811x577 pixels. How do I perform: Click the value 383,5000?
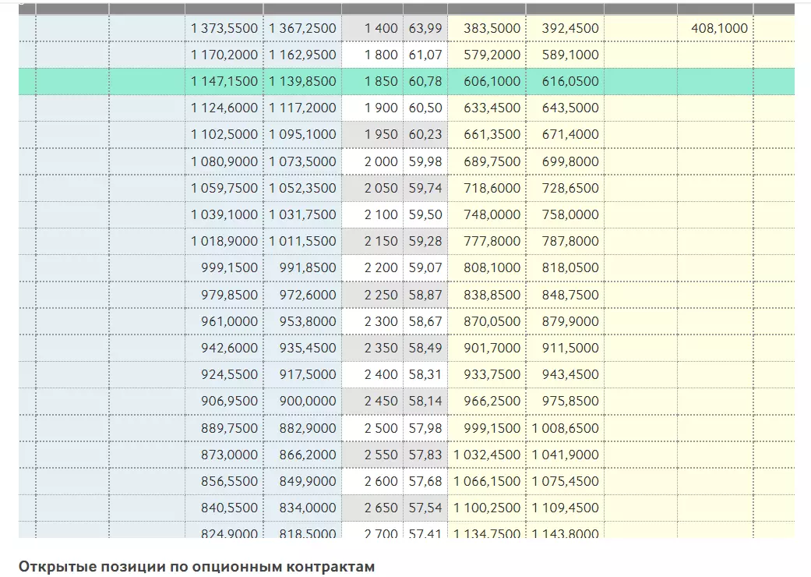coord(492,29)
